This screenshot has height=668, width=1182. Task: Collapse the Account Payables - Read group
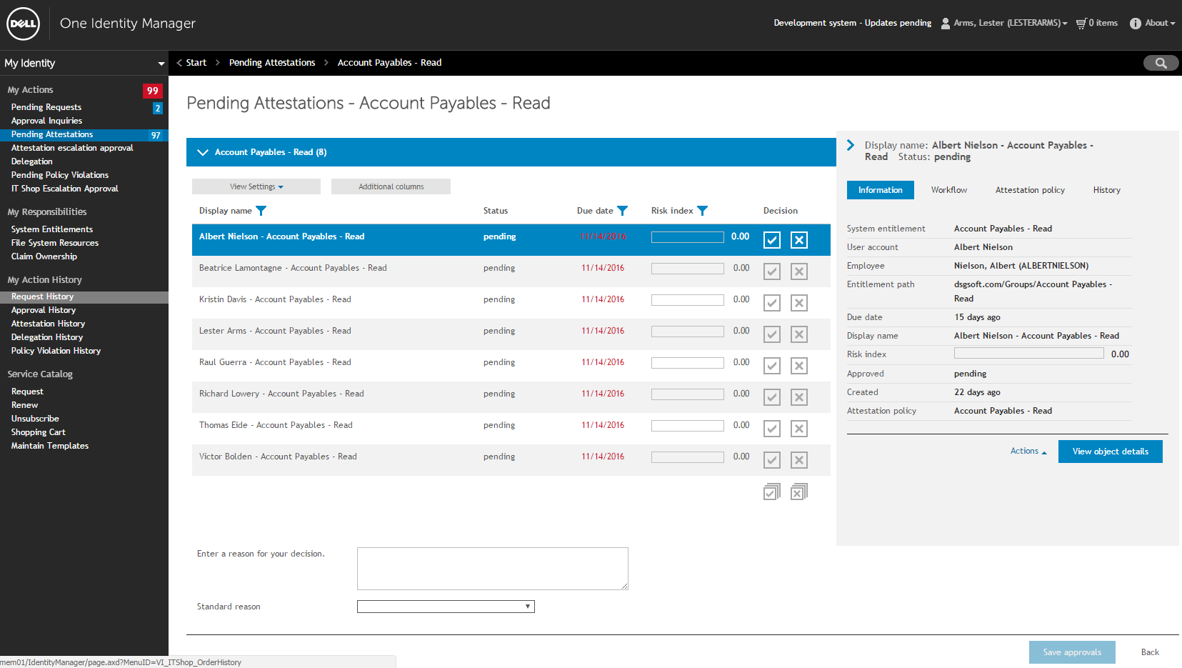(x=203, y=152)
